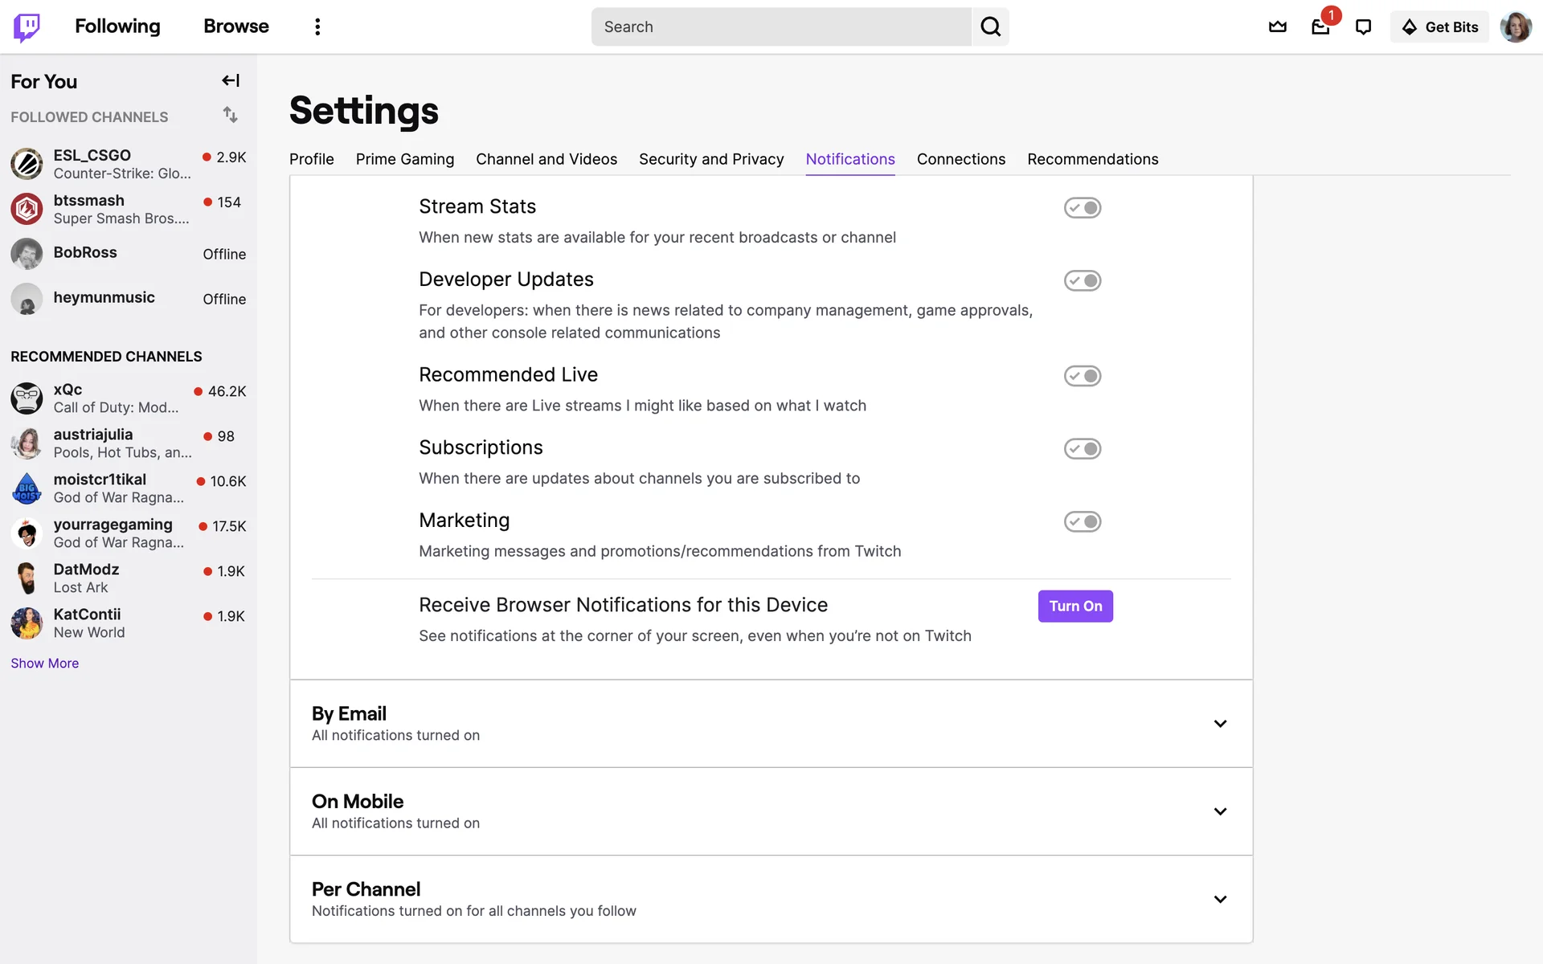Turn On browser notifications button
The width and height of the screenshot is (1543, 964).
coord(1074,606)
